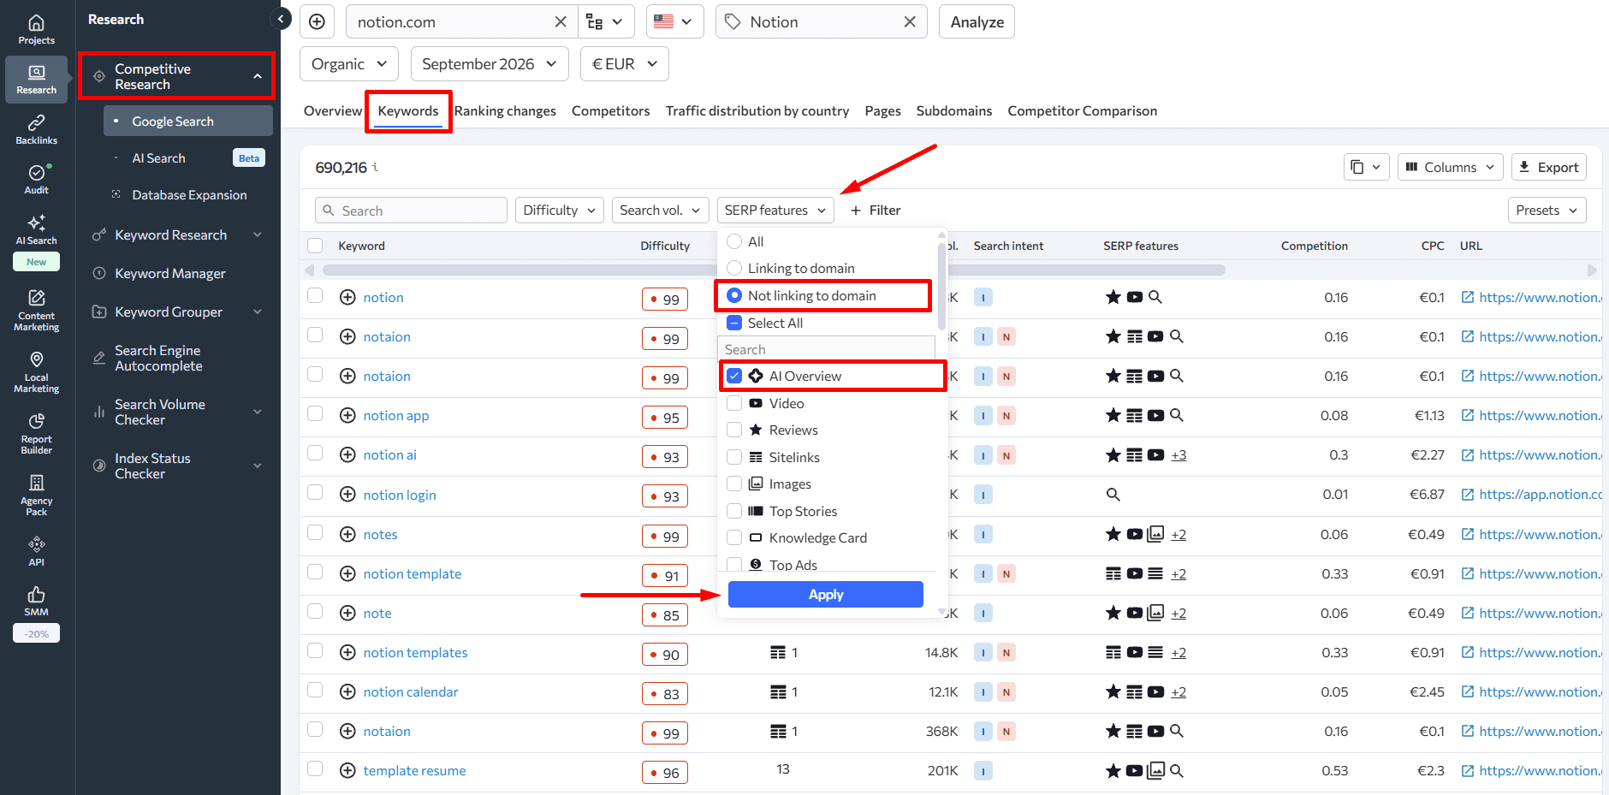Screen dimensions: 1609x795
Task: Open Report Builder from the sidebar
Action: tap(36, 433)
